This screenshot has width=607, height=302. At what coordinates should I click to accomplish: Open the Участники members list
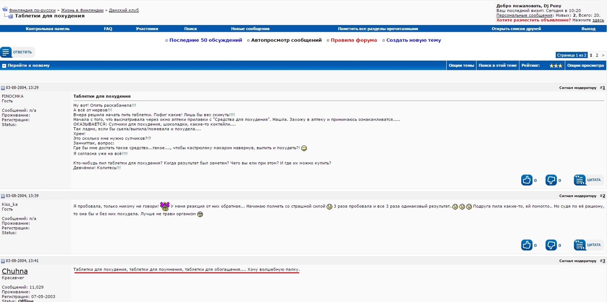pyautogui.click(x=147, y=29)
